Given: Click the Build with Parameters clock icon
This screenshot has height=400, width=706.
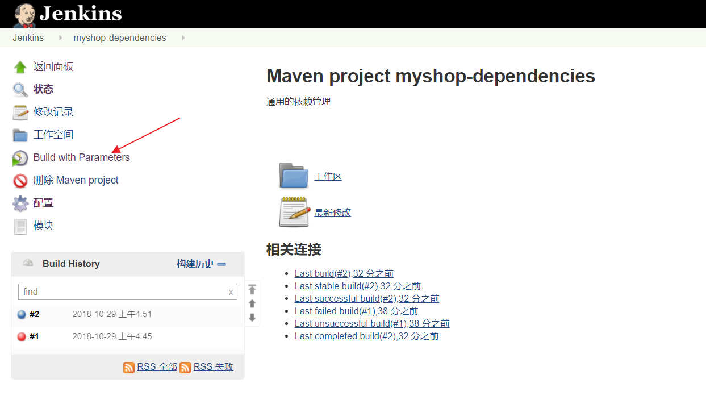Looking at the screenshot, I should pos(20,158).
